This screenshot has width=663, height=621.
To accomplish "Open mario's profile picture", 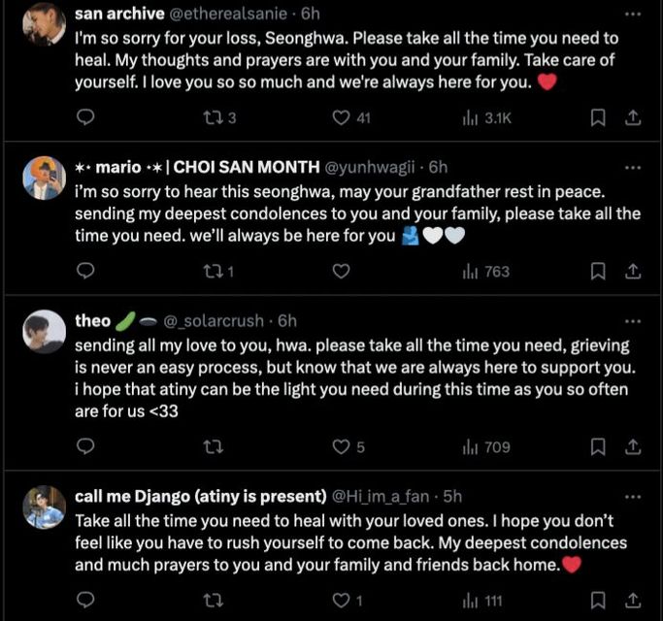I will click(45, 179).
